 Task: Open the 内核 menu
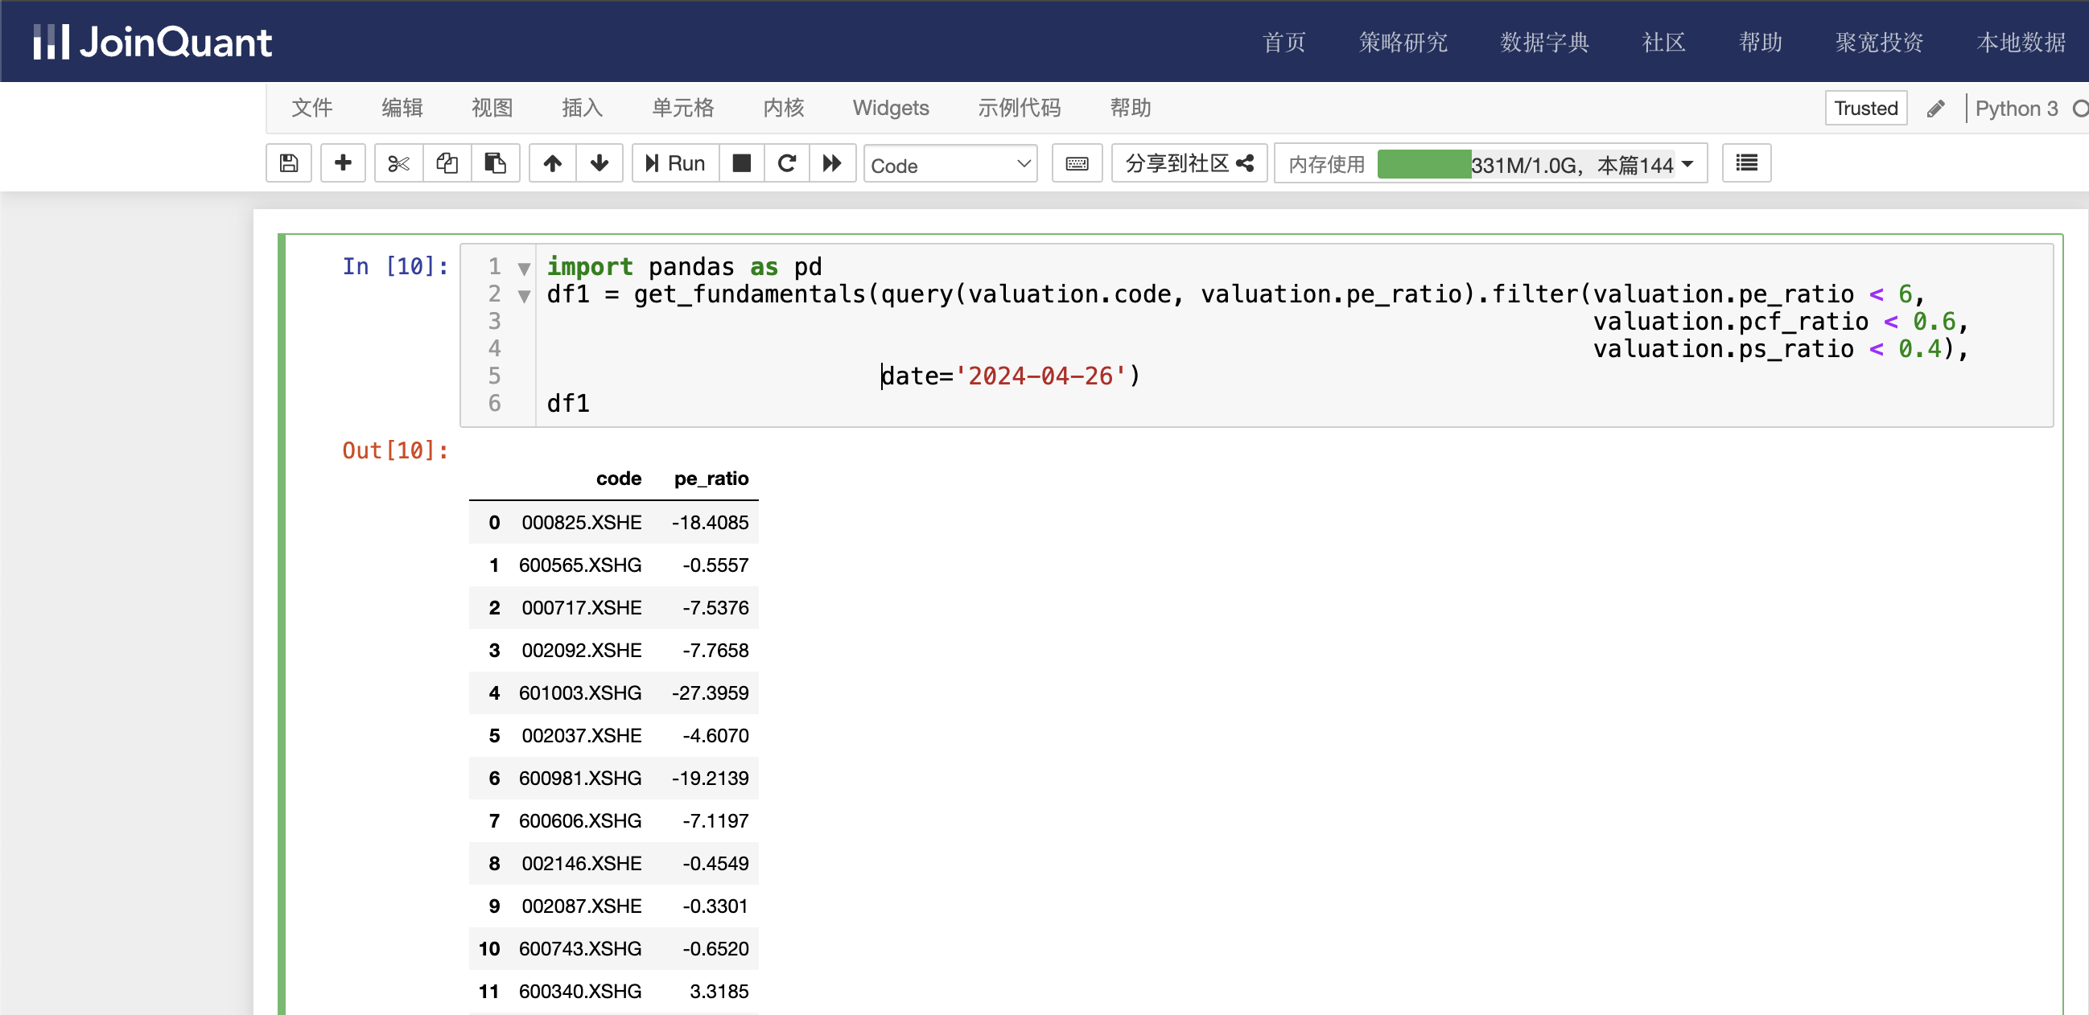[782, 108]
